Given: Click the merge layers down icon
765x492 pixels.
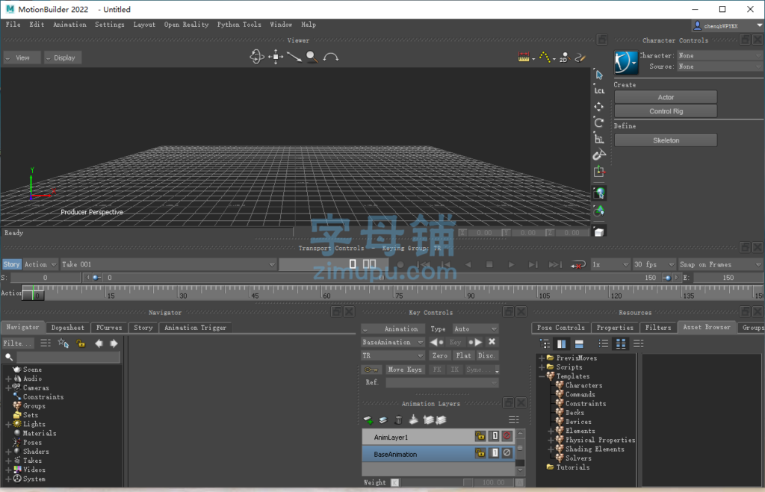Looking at the screenshot, I should point(413,420).
